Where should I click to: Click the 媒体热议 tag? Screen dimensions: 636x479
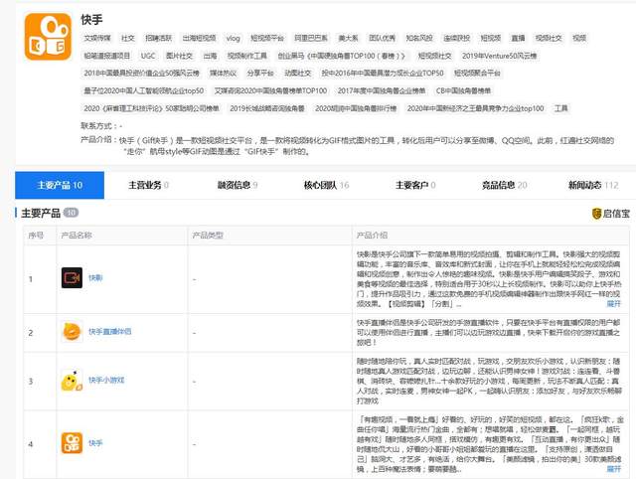pyautogui.click(x=223, y=74)
